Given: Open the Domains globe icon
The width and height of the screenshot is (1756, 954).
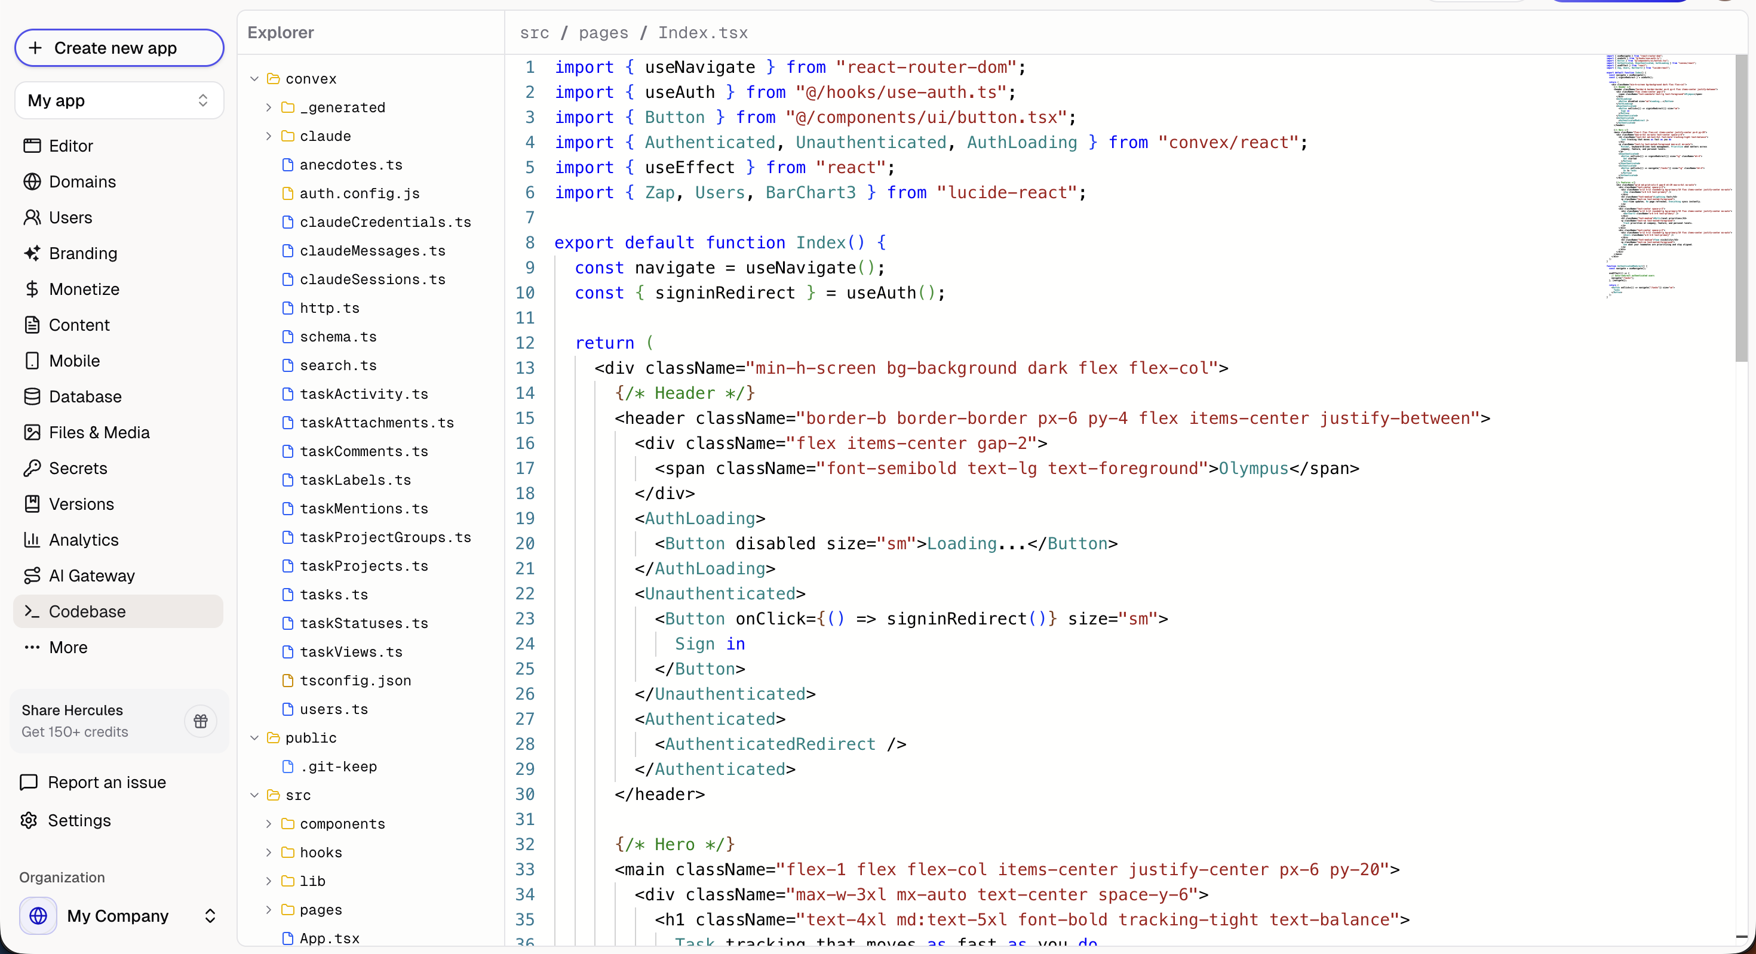Looking at the screenshot, I should click(x=33, y=181).
